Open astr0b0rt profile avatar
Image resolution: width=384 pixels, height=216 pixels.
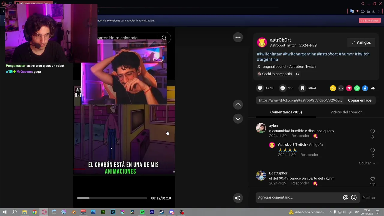(x=262, y=43)
